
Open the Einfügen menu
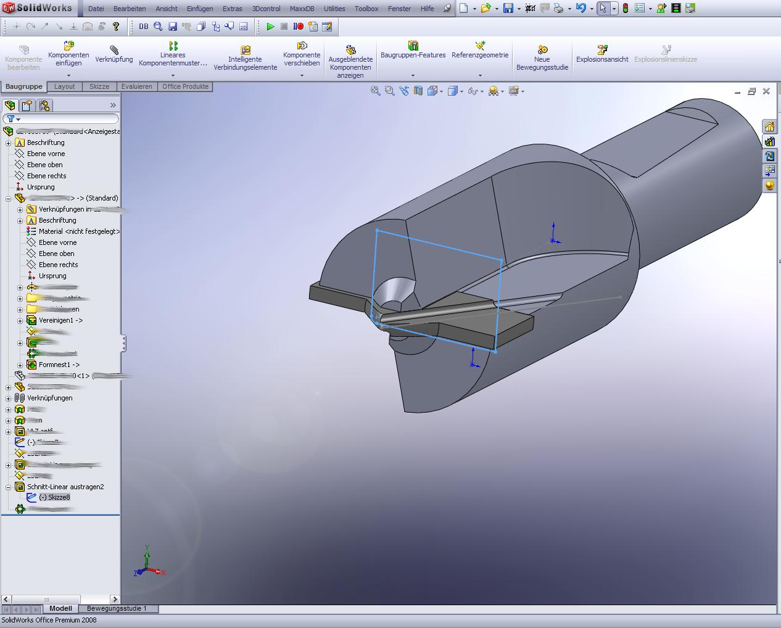pos(200,9)
